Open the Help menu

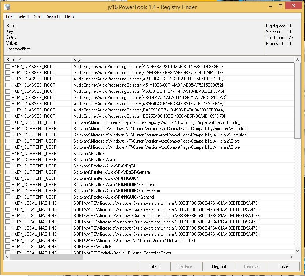tap(69, 16)
